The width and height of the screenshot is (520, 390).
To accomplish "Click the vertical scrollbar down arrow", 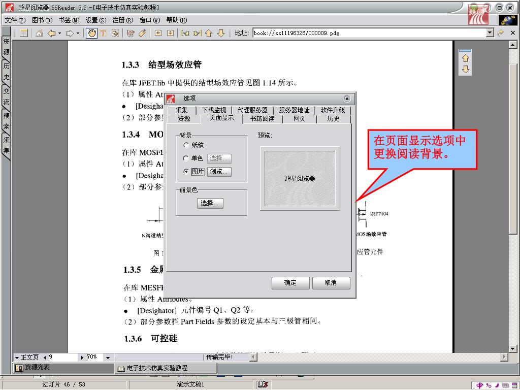I will click(513, 349).
